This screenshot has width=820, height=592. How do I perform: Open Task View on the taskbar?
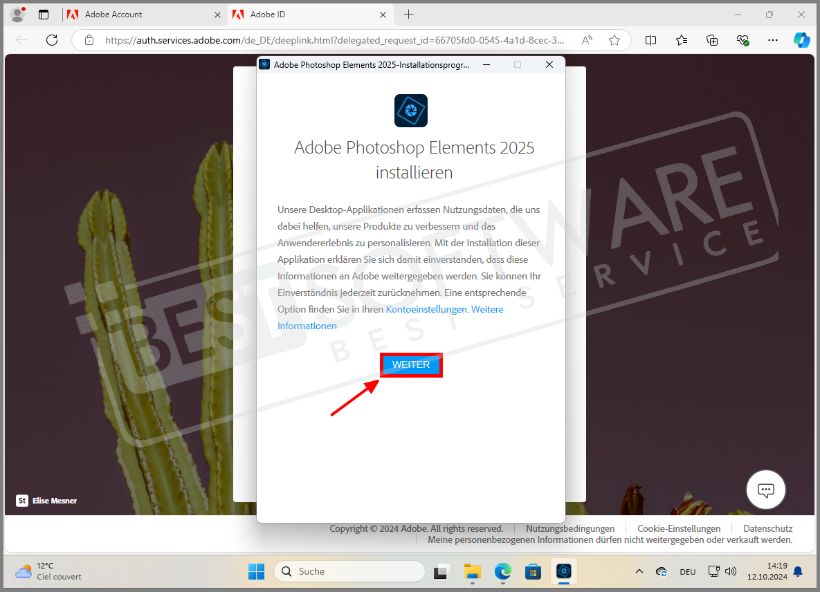click(441, 572)
